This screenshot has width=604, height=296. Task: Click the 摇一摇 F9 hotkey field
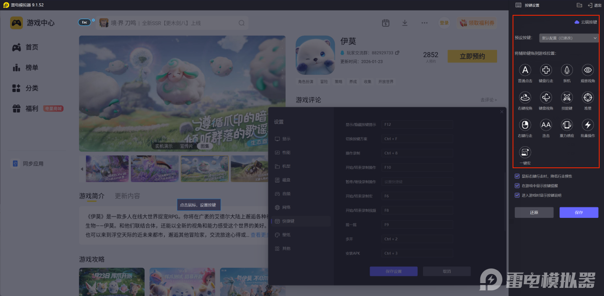pyautogui.click(x=417, y=224)
